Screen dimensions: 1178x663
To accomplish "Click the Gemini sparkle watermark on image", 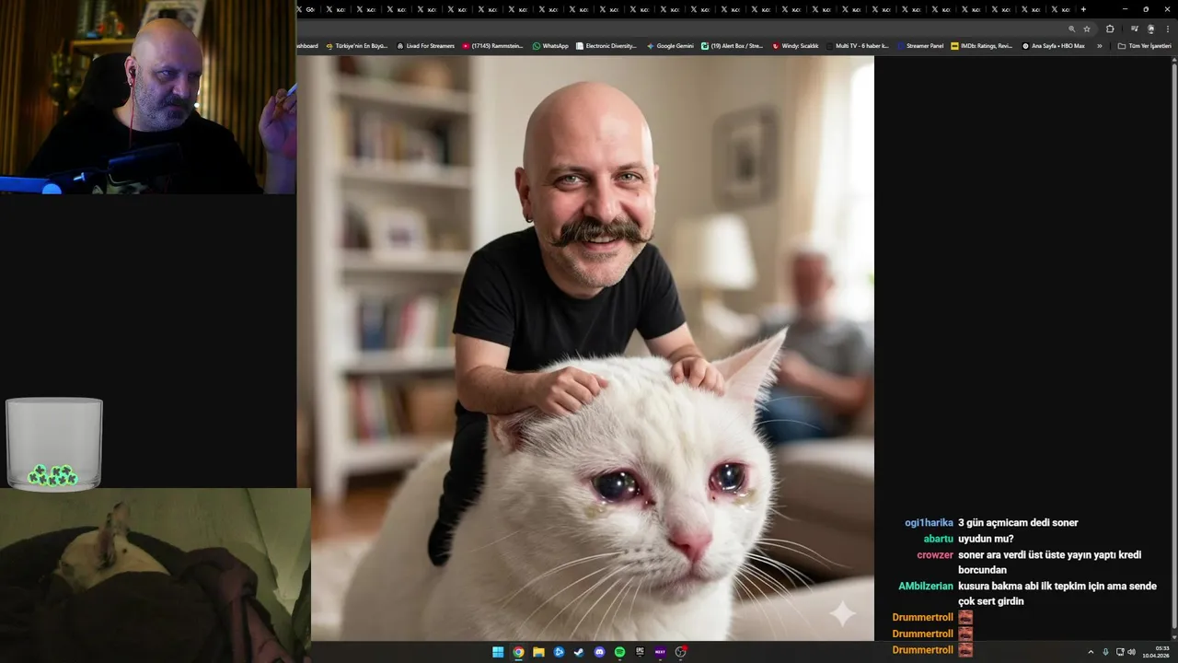I will (841, 613).
